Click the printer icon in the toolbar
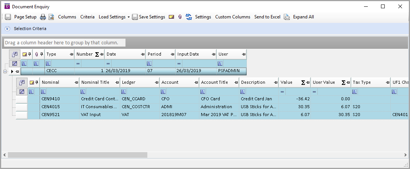The width and height of the screenshot is (410, 169). tap(43, 17)
